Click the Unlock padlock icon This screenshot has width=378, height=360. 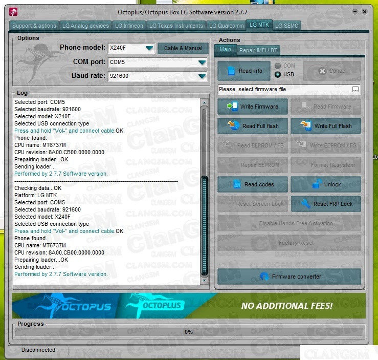click(x=317, y=184)
